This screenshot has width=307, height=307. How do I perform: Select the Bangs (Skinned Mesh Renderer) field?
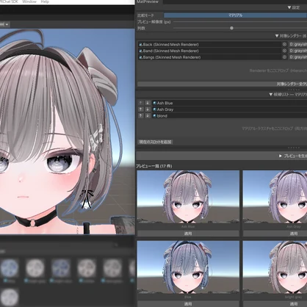[209, 57]
